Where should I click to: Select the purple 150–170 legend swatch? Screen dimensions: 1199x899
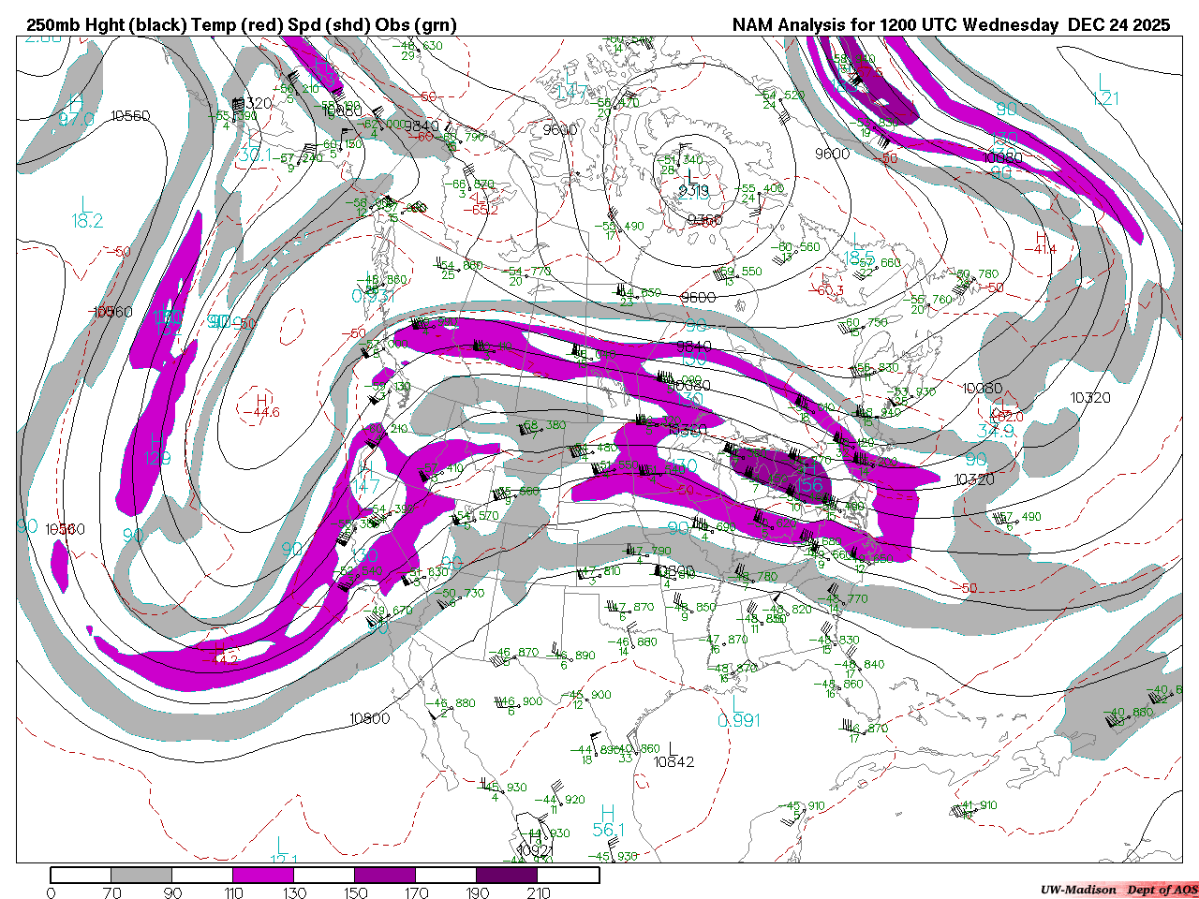[385, 875]
